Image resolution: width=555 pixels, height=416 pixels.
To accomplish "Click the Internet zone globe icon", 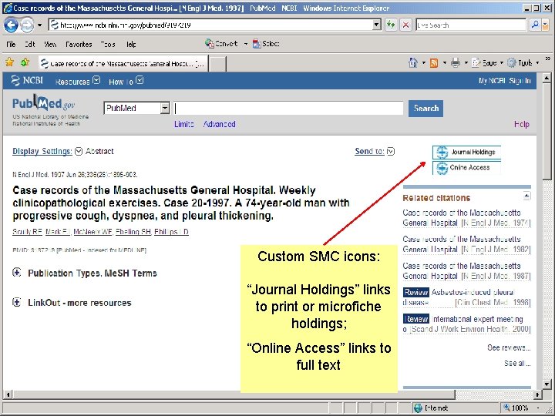I will point(418,408).
